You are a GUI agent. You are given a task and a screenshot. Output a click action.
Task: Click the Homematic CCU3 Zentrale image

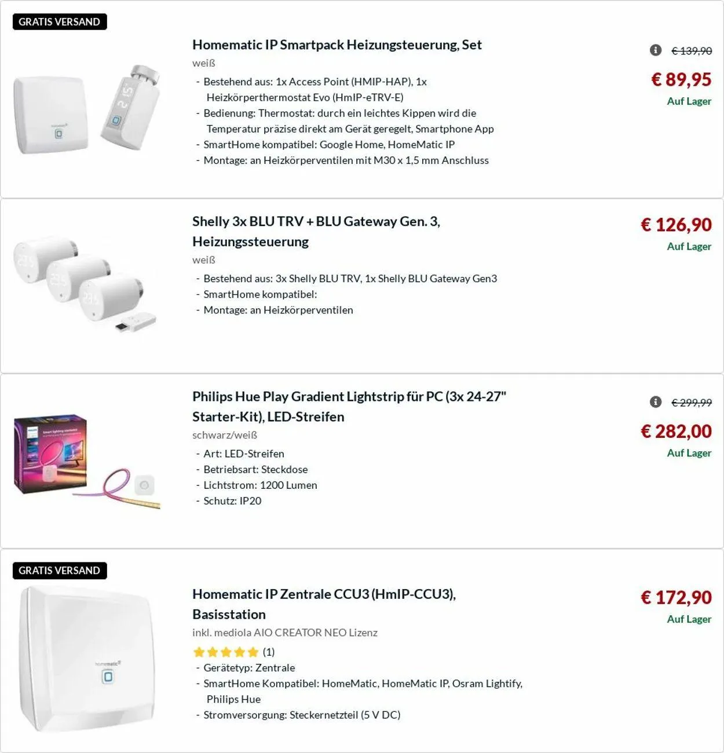coord(87,659)
